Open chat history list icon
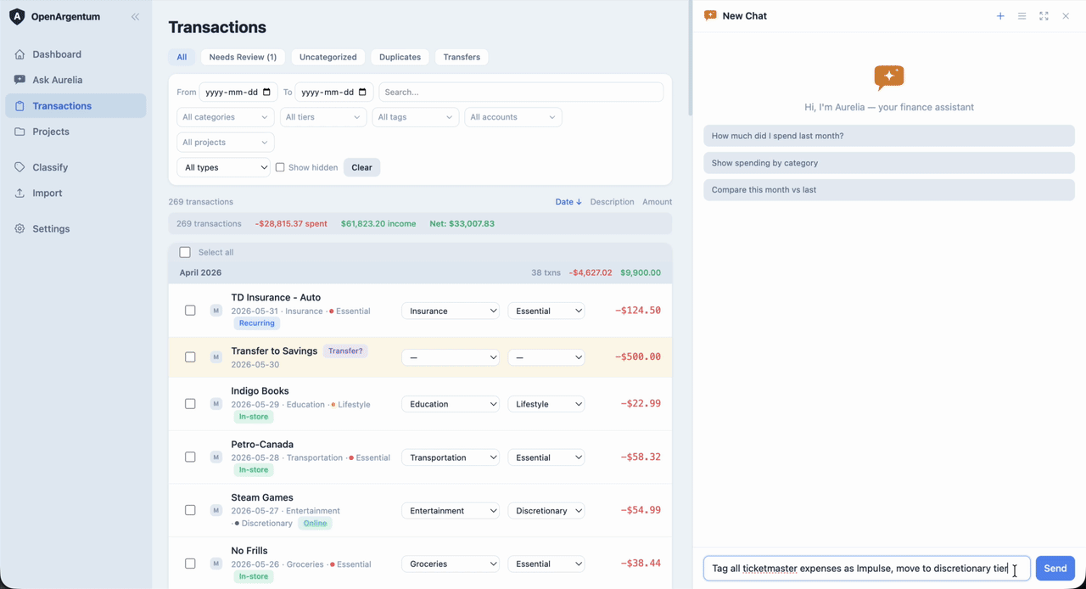The height and width of the screenshot is (589, 1086). 1022,16
